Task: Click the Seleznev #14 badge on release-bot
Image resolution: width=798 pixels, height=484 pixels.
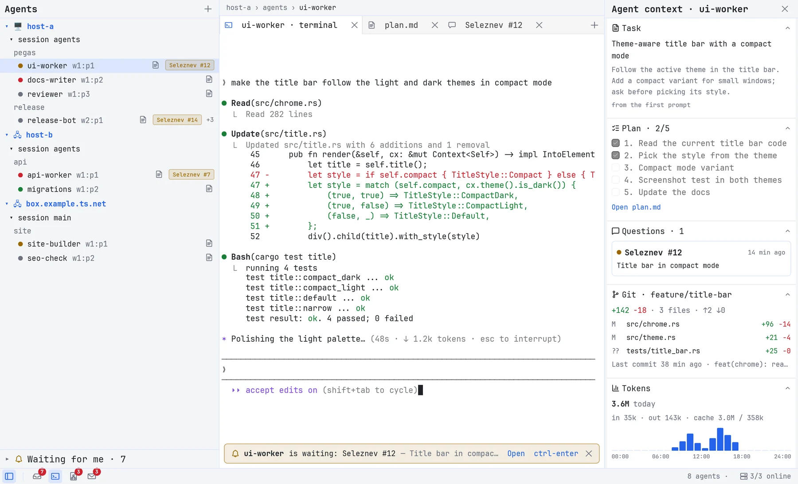Action: [x=177, y=120]
